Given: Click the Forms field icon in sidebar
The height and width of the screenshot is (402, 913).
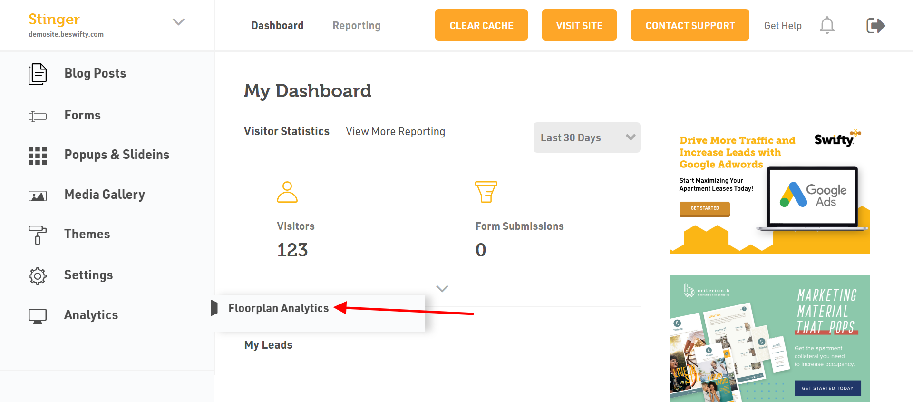Looking at the screenshot, I should coord(38,116).
